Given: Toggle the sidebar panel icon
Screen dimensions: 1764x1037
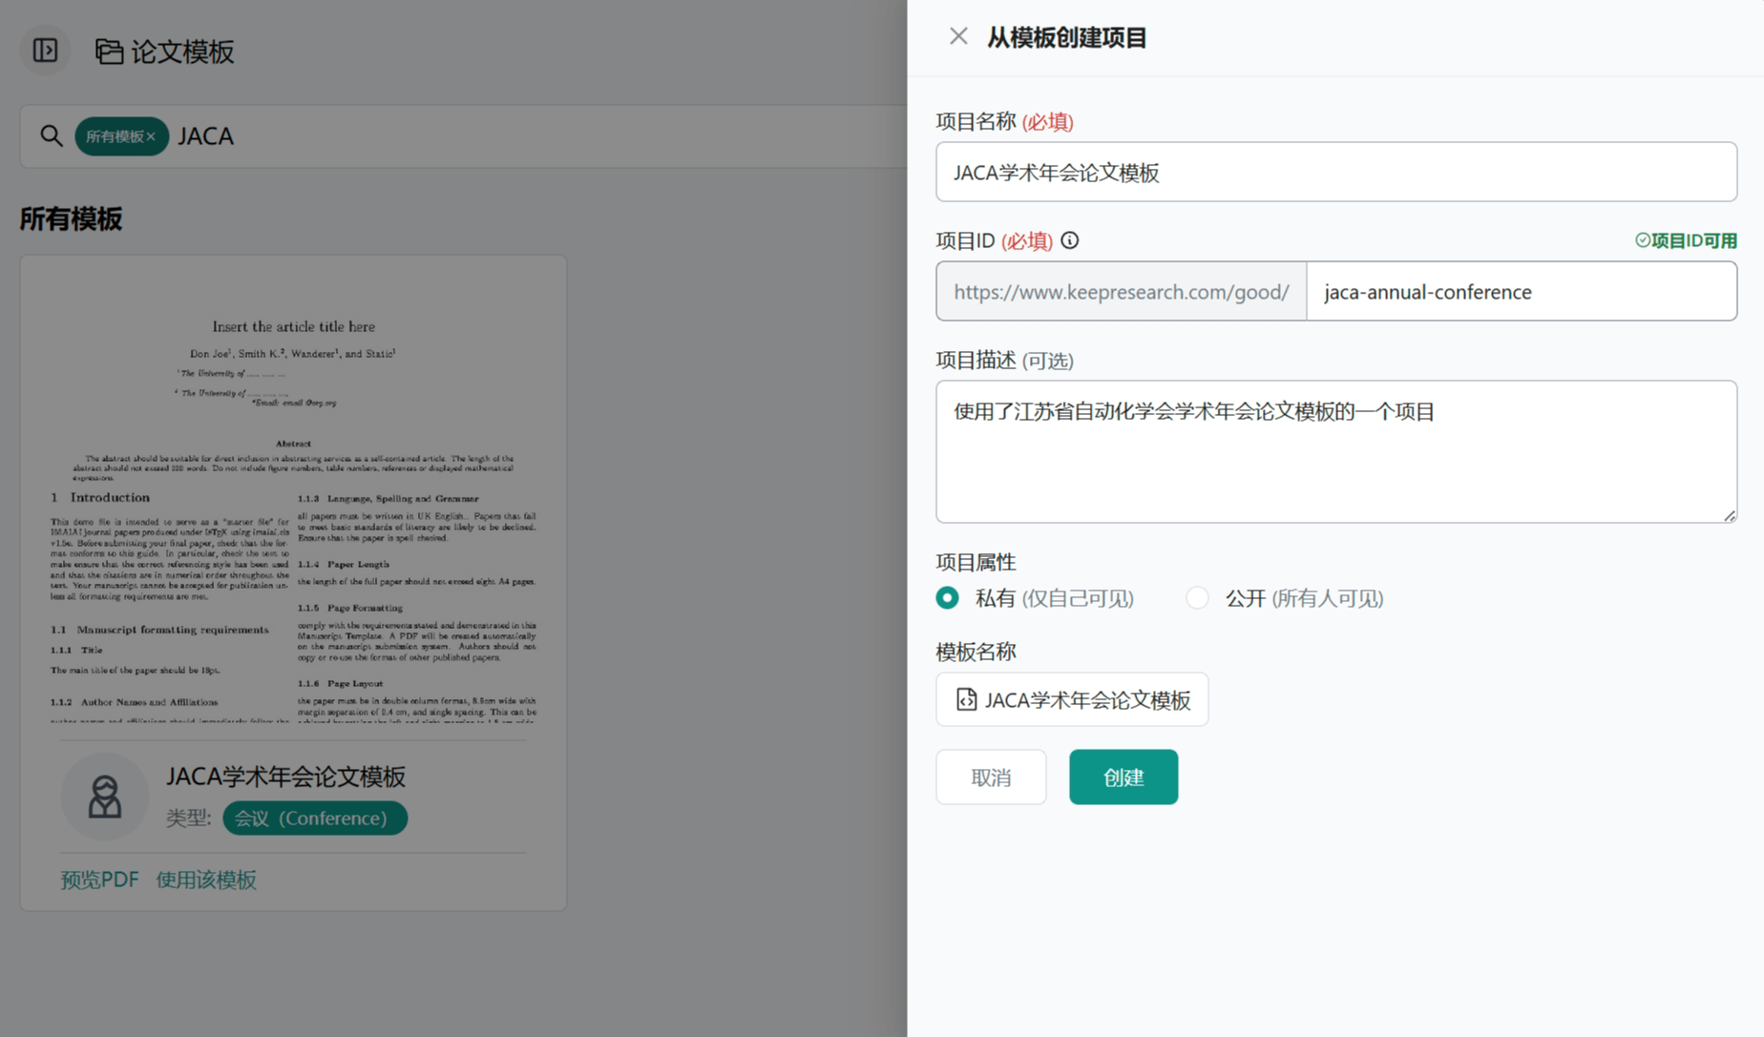Looking at the screenshot, I should coord(45,51).
